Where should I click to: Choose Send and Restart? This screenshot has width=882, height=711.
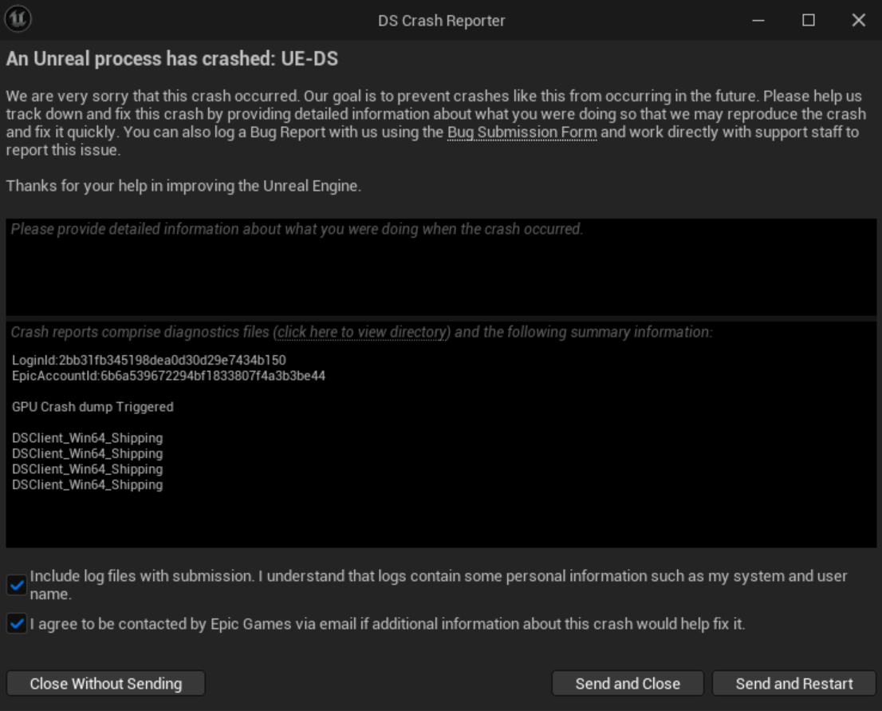tap(794, 684)
